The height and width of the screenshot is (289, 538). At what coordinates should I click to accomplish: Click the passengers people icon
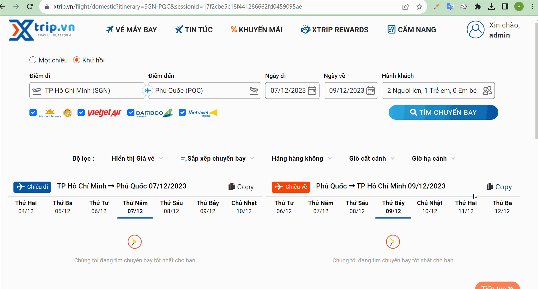pyautogui.click(x=487, y=91)
